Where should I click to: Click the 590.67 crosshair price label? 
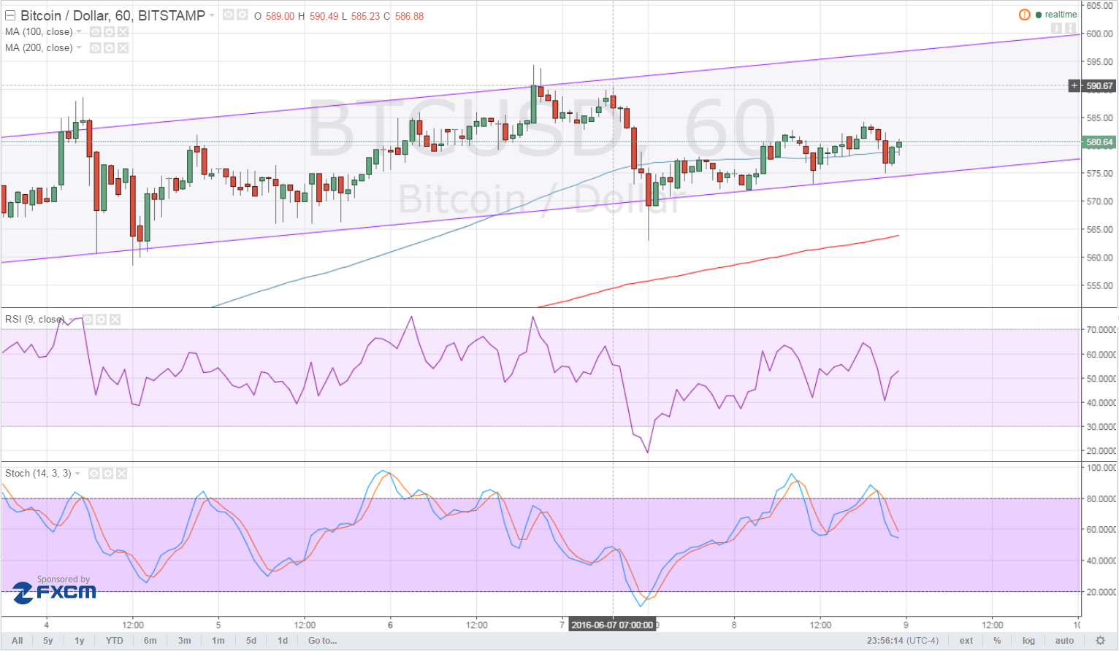coord(1099,86)
